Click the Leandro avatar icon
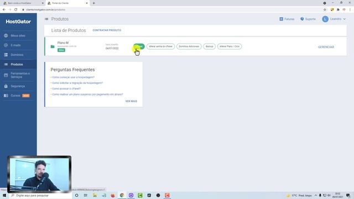This screenshot has width=354, height=199. pos(325,19)
